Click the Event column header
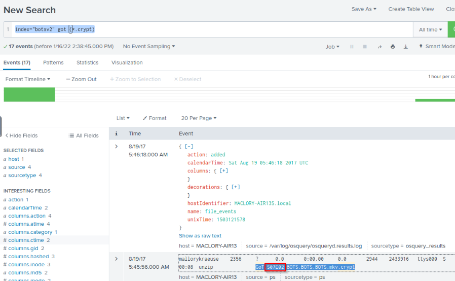Screen dimensions: 455x281 pos(186,134)
